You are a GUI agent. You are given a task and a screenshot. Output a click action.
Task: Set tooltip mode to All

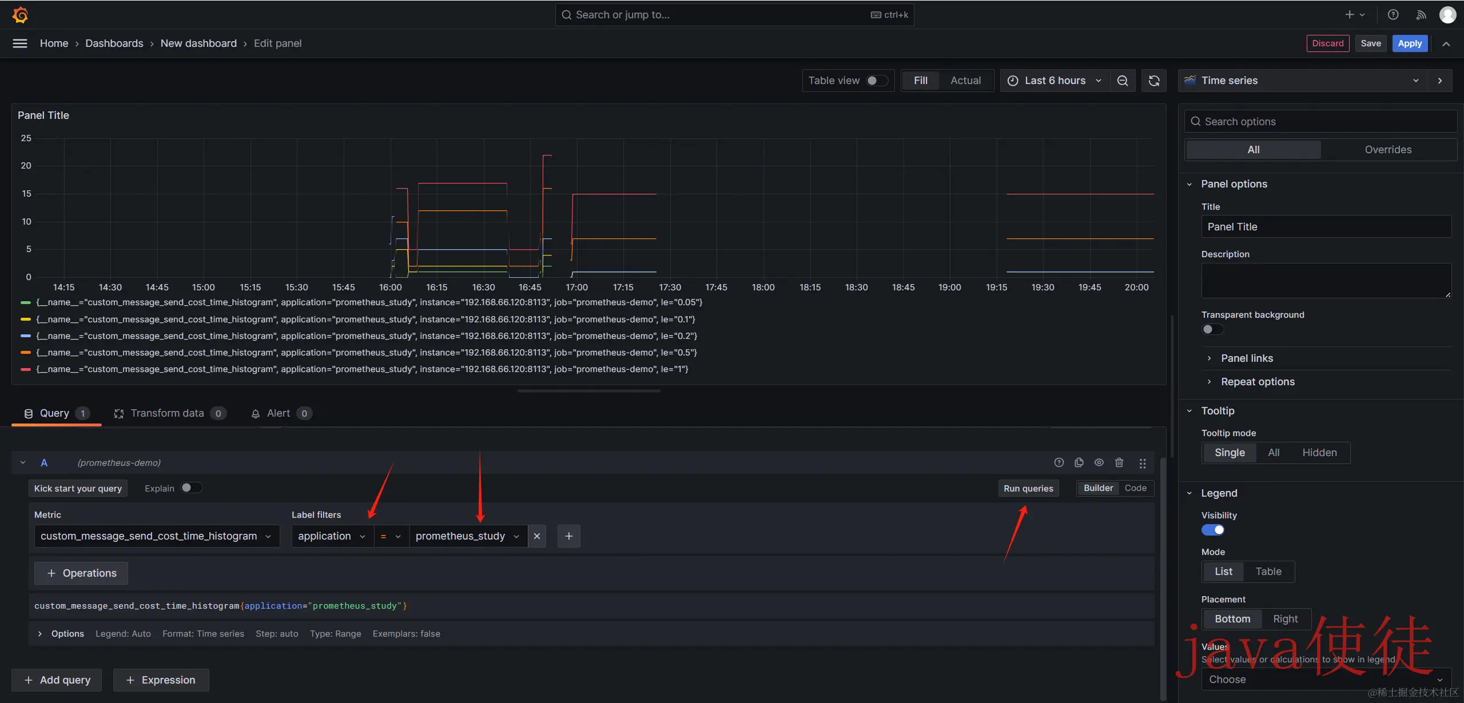point(1274,453)
